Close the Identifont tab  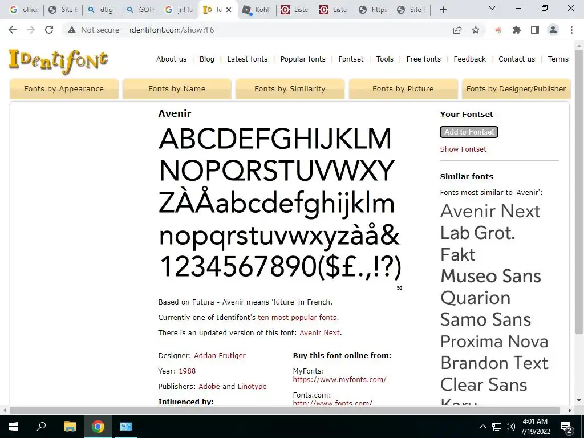(x=229, y=10)
